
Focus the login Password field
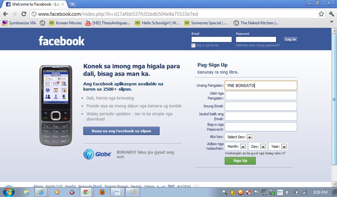click(256, 39)
